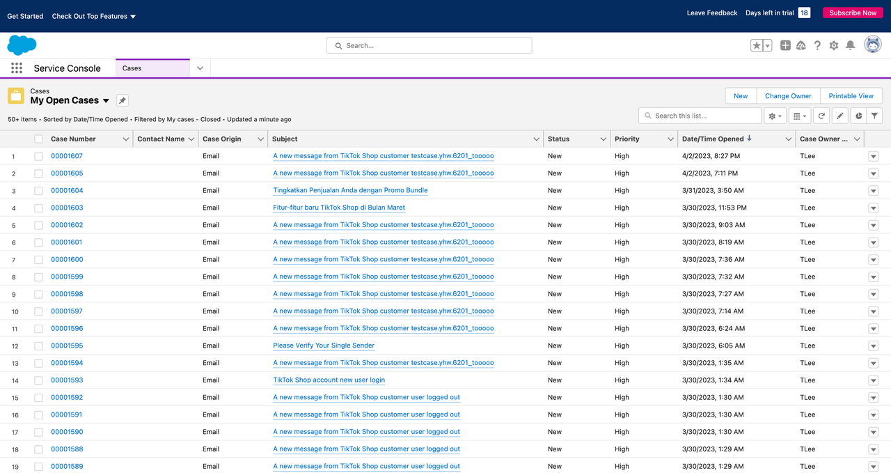The height and width of the screenshot is (473, 891).
Task: Open the list view controls gear dropdown
Action: pyautogui.click(x=775, y=116)
